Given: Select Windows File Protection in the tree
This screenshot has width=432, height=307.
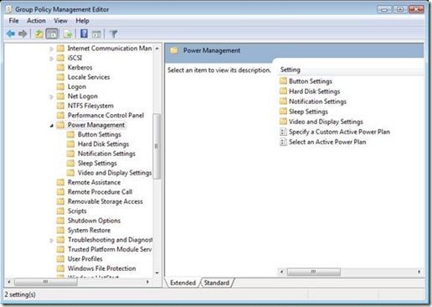Looking at the screenshot, I should pos(102,268).
